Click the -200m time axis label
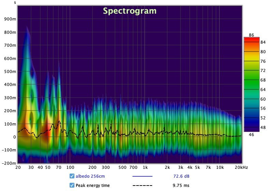The image size is (273, 191). [9, 163]
